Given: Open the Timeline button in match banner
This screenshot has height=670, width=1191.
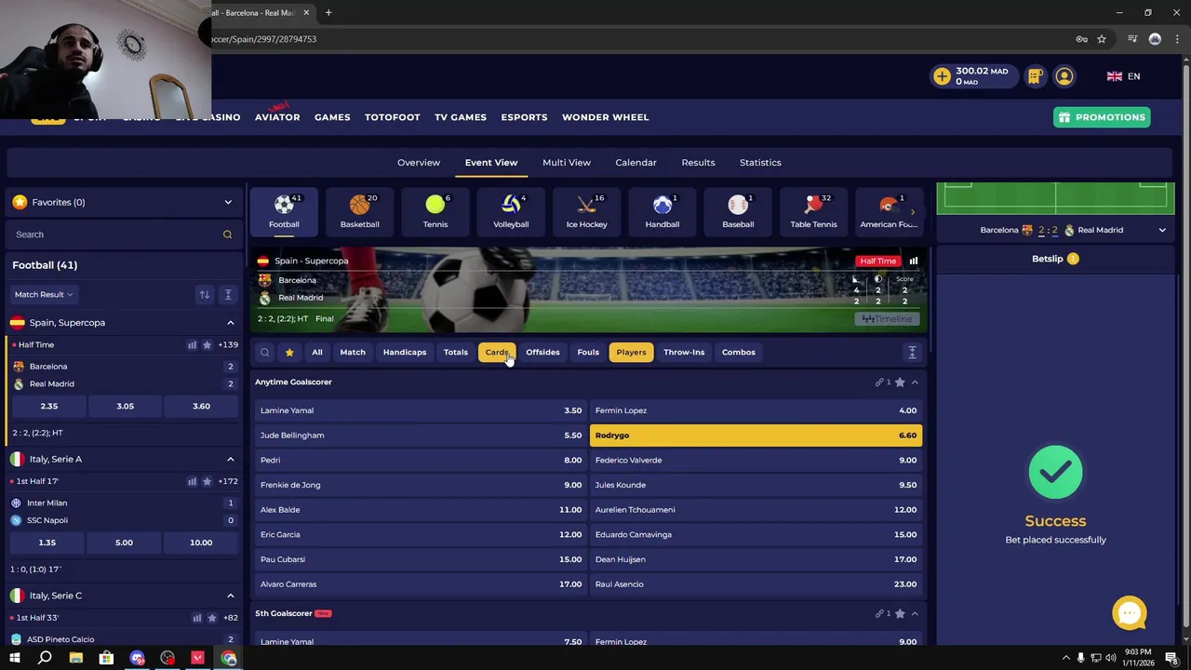Looking at the screenshot, I should click(x=887, y=319).
